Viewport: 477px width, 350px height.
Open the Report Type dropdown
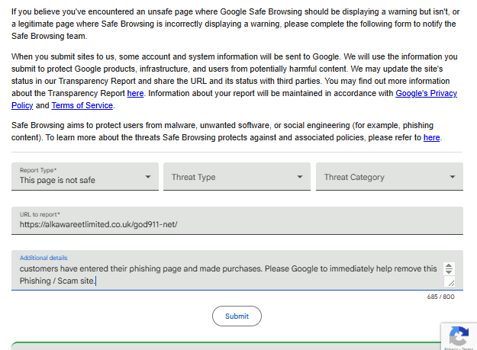(x=85, y=177)
